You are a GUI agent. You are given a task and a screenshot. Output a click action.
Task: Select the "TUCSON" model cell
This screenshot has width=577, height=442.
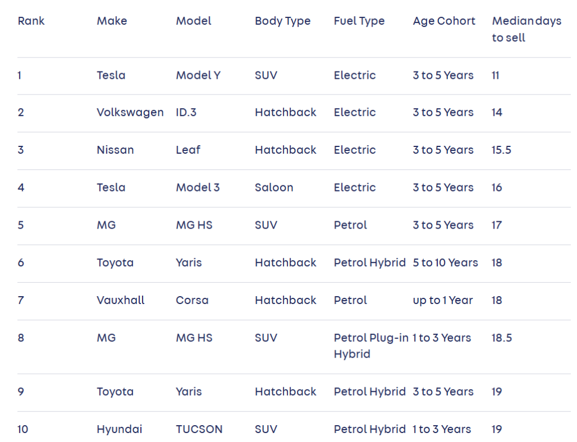coord(199,429)
